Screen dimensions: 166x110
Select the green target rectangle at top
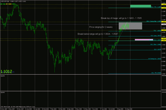click(x=141, y=6)
